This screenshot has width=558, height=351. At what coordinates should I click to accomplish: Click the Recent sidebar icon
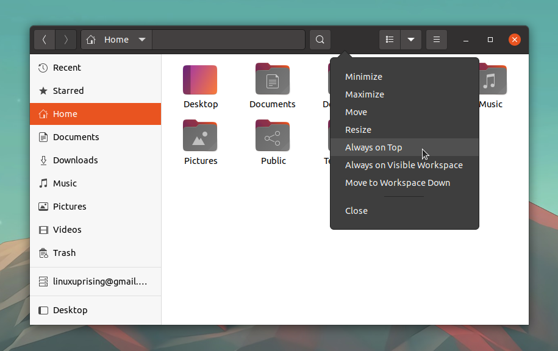tap(42, 68)
